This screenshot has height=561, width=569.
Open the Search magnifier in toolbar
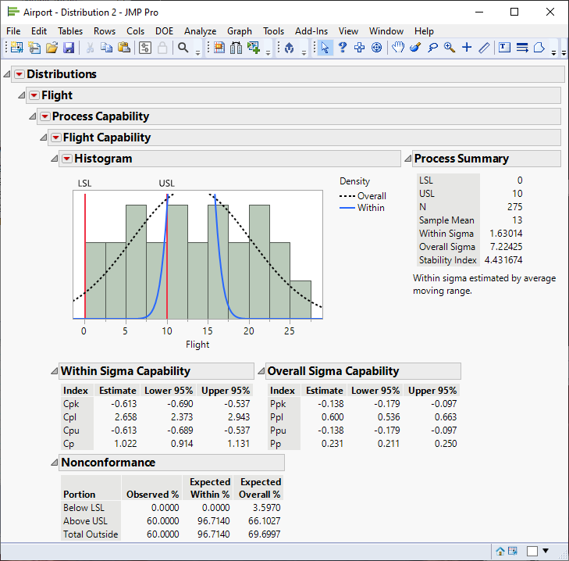tap(183, 48)
